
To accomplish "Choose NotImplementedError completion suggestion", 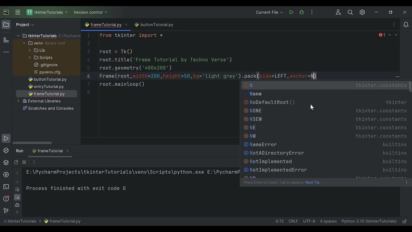I will (325, 170).
